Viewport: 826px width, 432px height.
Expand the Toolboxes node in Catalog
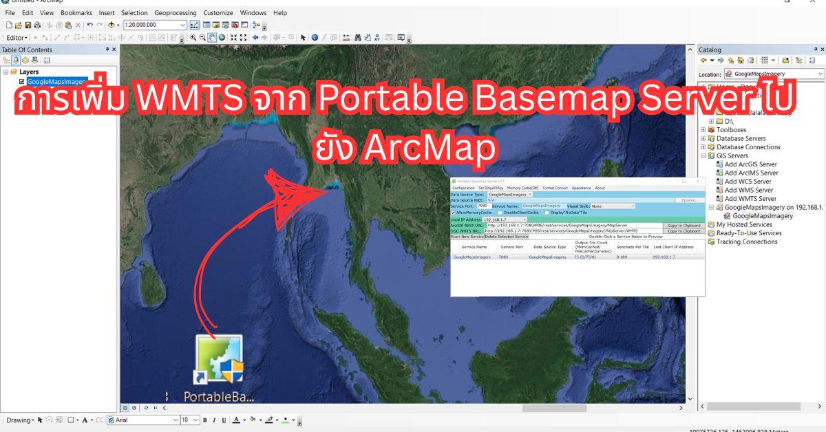coord(703,129)
